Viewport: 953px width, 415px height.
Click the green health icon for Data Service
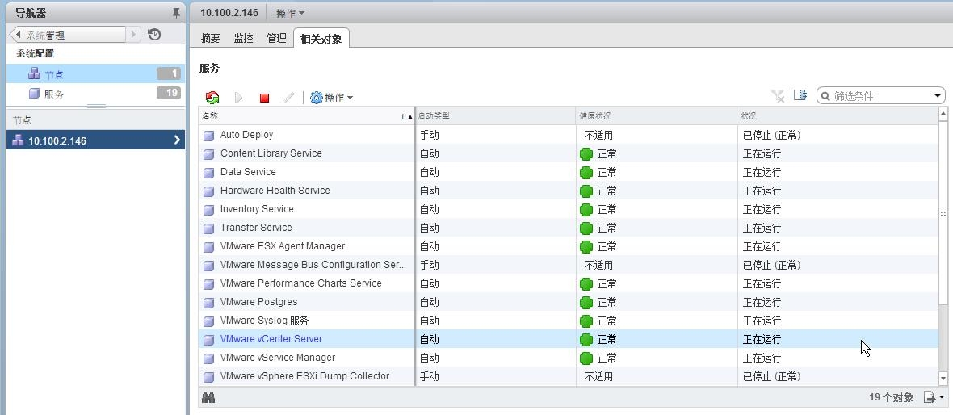[x=586, y=173]
